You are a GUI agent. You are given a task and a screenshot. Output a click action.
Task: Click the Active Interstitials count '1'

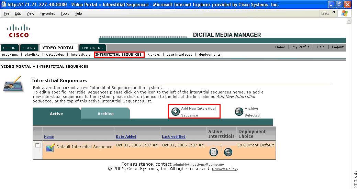click(x=221, y=145)
